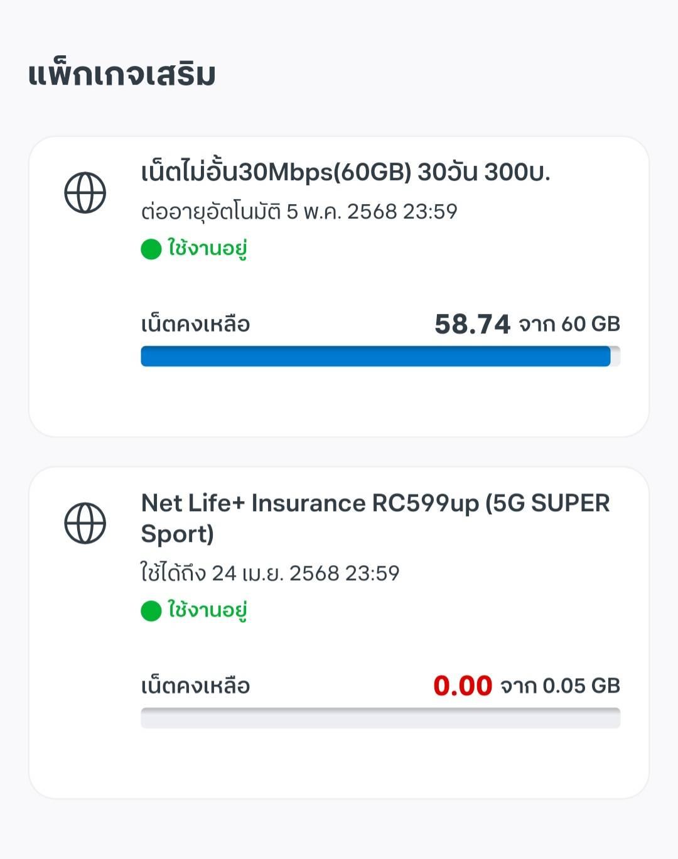This screenshot has height=859, width=678.
Task: Click the เน็ตคงเหลือ label above the empty gray bar
Action: 195,686
